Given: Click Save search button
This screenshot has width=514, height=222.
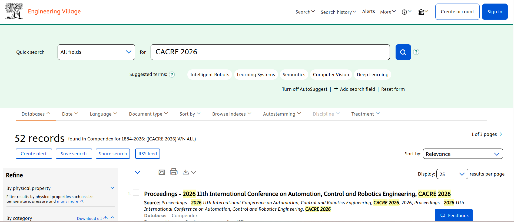Looking at the screenshot, I should pyautogui.click(x=74, y=154).
